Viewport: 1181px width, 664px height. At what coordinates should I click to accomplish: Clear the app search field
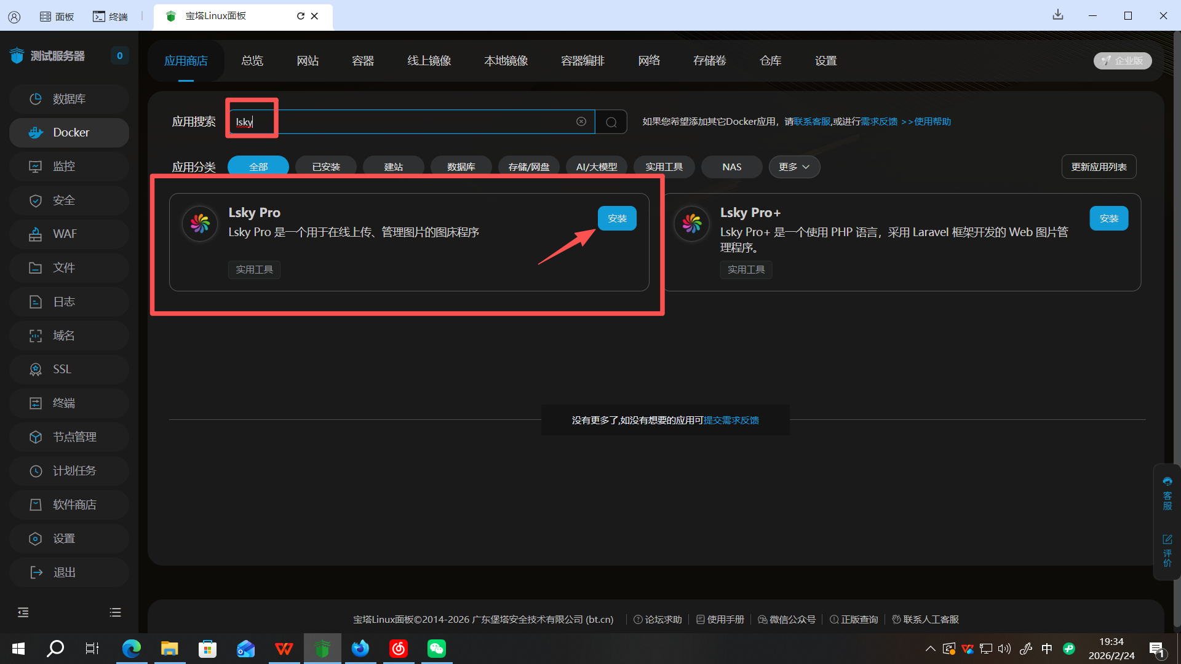[581, 122]
